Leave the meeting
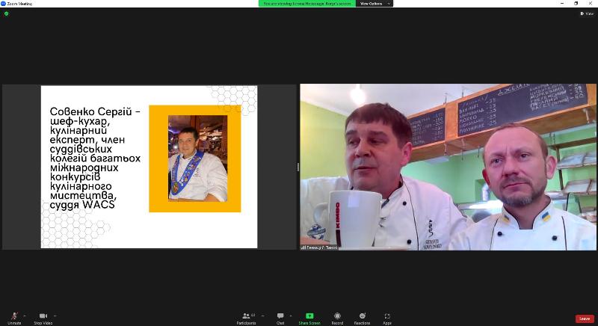This screenshot has height=326, width=598. coord(585,319)
